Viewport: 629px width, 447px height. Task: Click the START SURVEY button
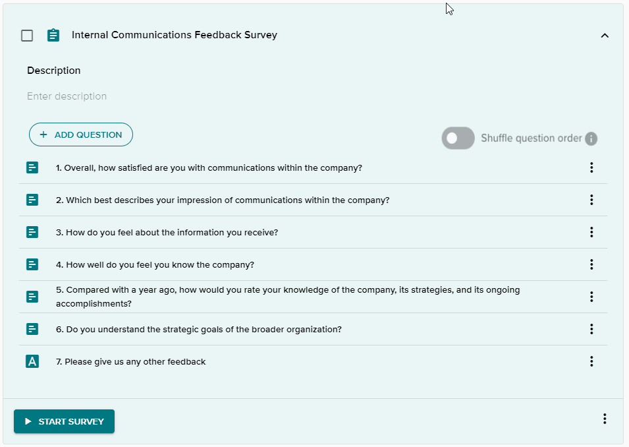pyautogui.click(x=64, y=421)
